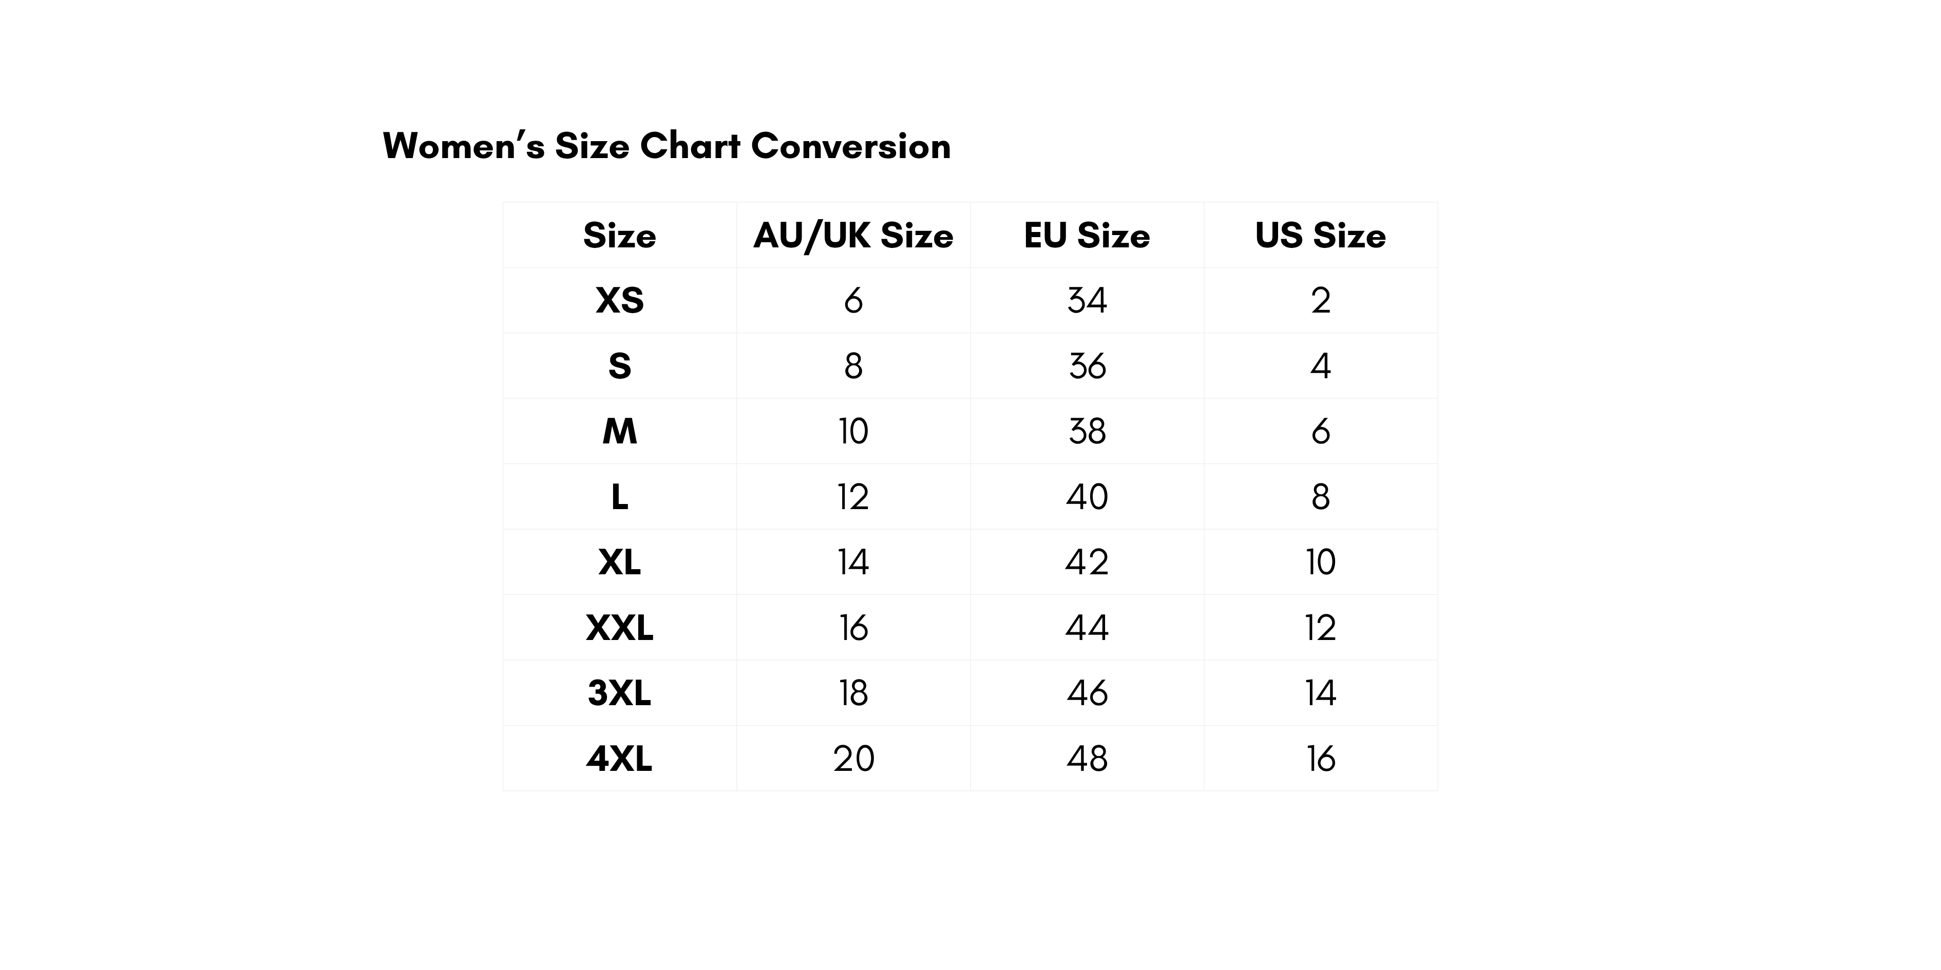Click the "Women's Size Chart Conversion" title

click(666, 146)
